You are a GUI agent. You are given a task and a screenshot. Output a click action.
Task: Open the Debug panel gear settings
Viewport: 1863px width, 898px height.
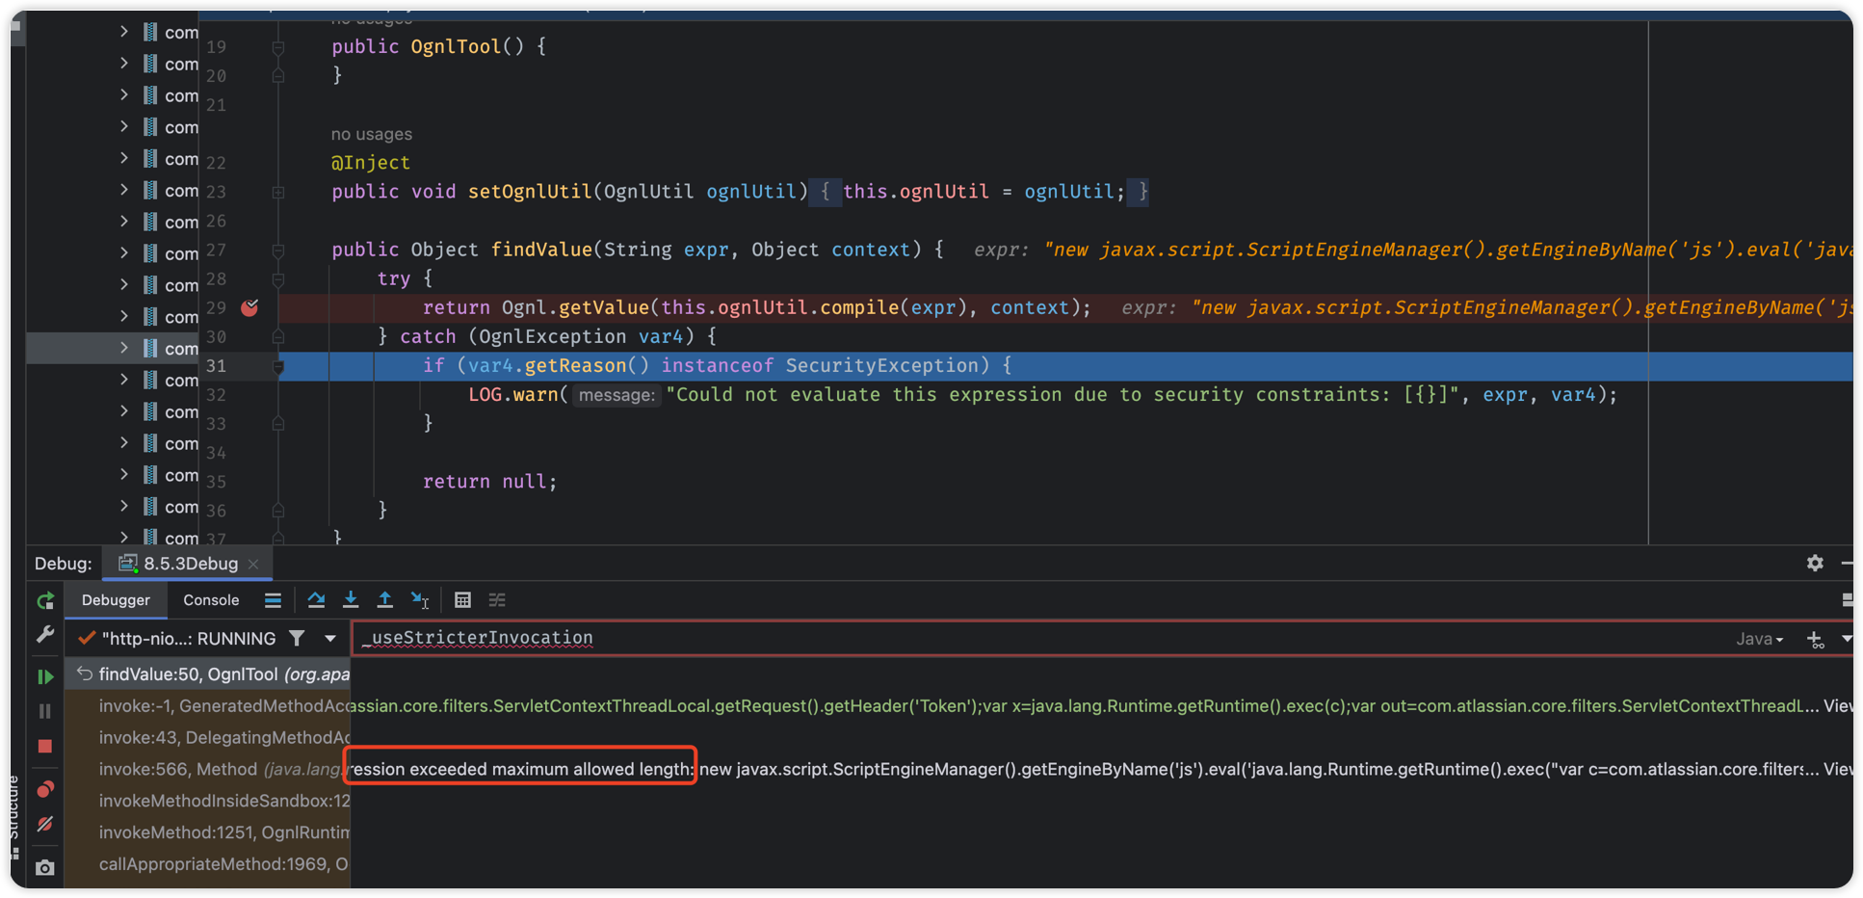pos(1815,563)
